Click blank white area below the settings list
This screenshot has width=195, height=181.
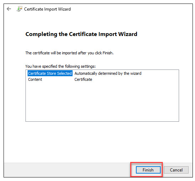[98, 141]
